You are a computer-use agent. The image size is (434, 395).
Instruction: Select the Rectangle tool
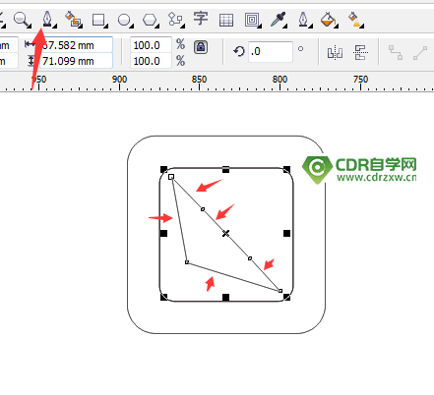coord(98,20)
